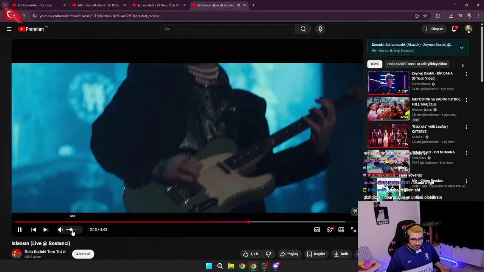Go to the previous video in playlist

click(x=34, y=229)
